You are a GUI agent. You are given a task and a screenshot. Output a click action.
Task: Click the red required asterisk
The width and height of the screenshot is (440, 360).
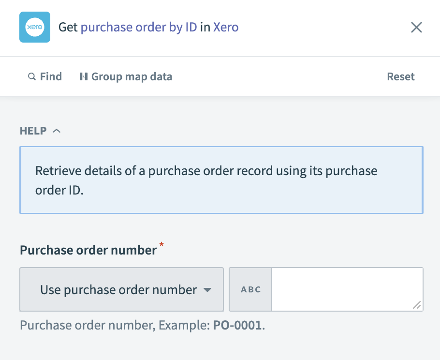click(161, 246)
